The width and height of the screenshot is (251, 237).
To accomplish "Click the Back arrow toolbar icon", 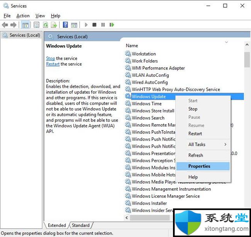I will [5, 25].
